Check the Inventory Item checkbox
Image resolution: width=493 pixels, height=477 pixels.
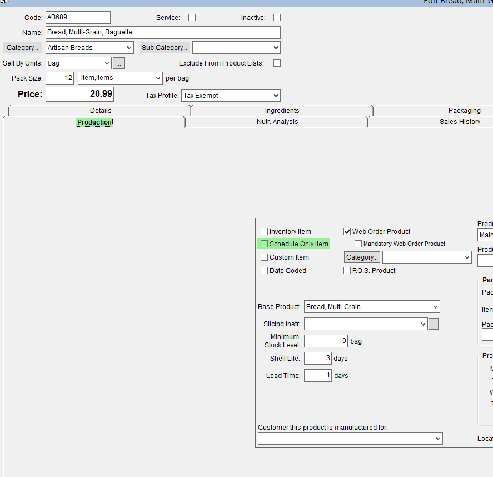point(264,232)
